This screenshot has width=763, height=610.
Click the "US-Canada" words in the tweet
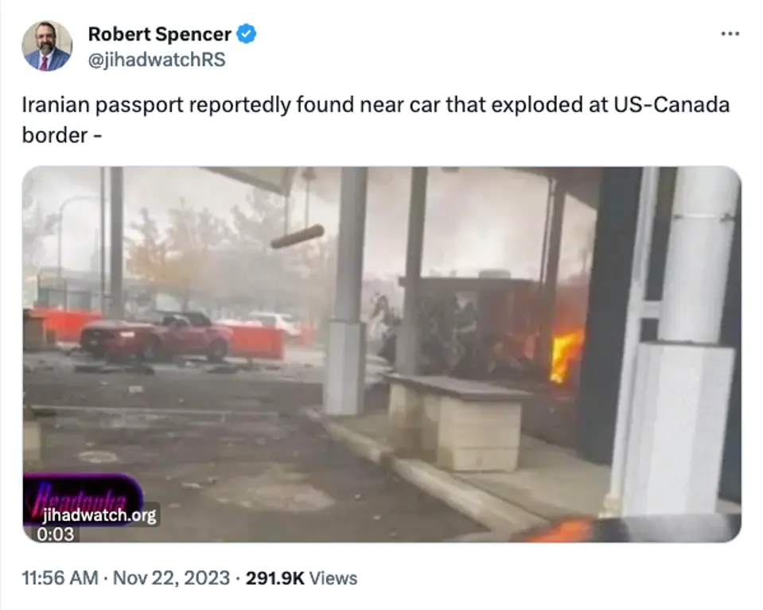pyautogui.click(x=672, y=105)
